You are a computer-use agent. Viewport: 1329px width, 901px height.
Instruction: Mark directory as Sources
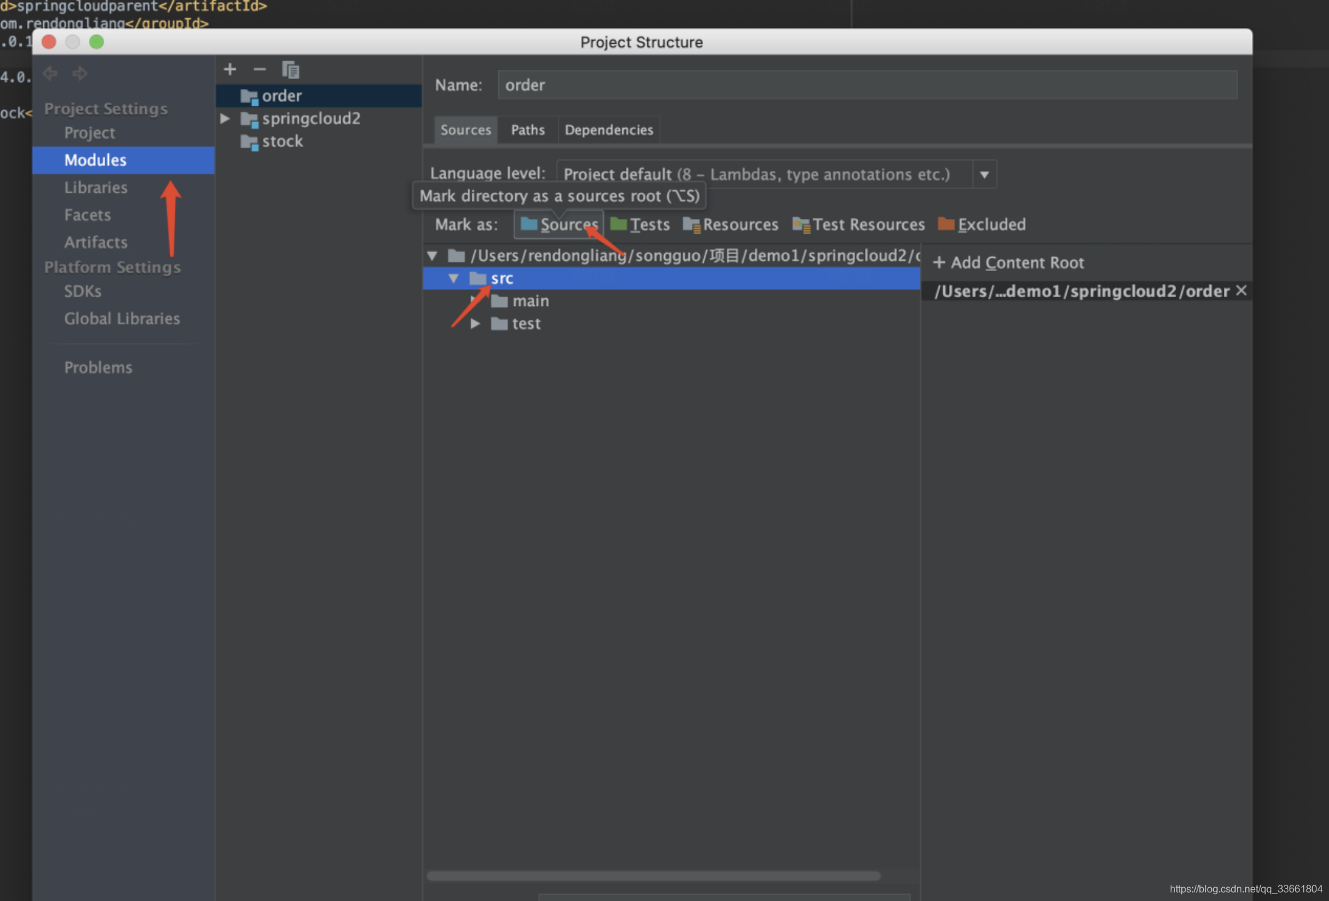[559, 224]
